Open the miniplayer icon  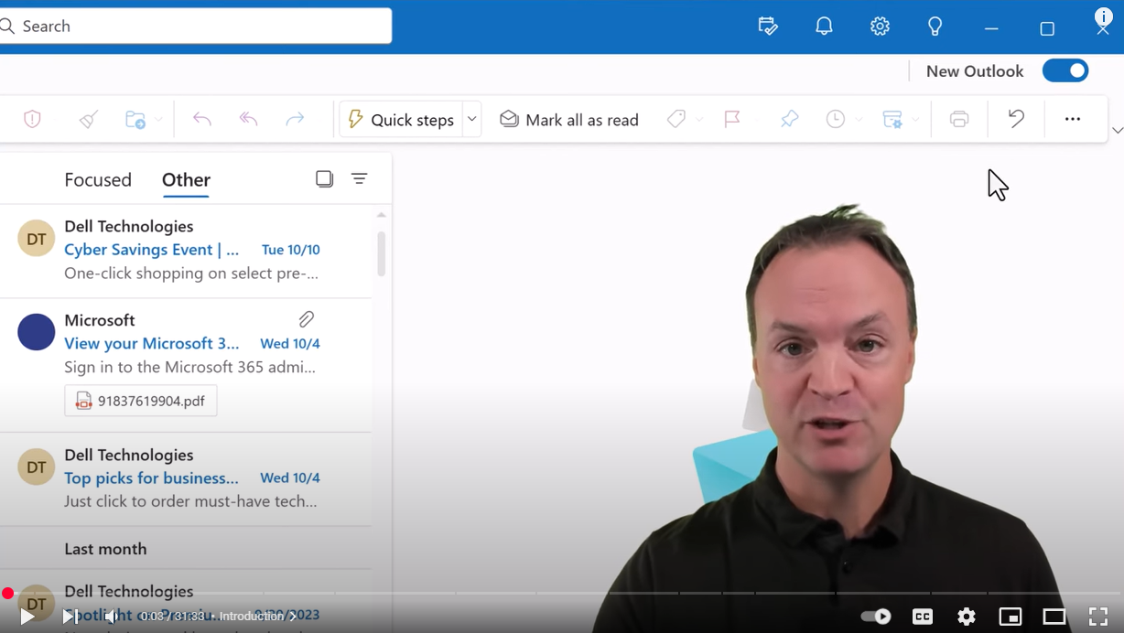coord(1011,617)
